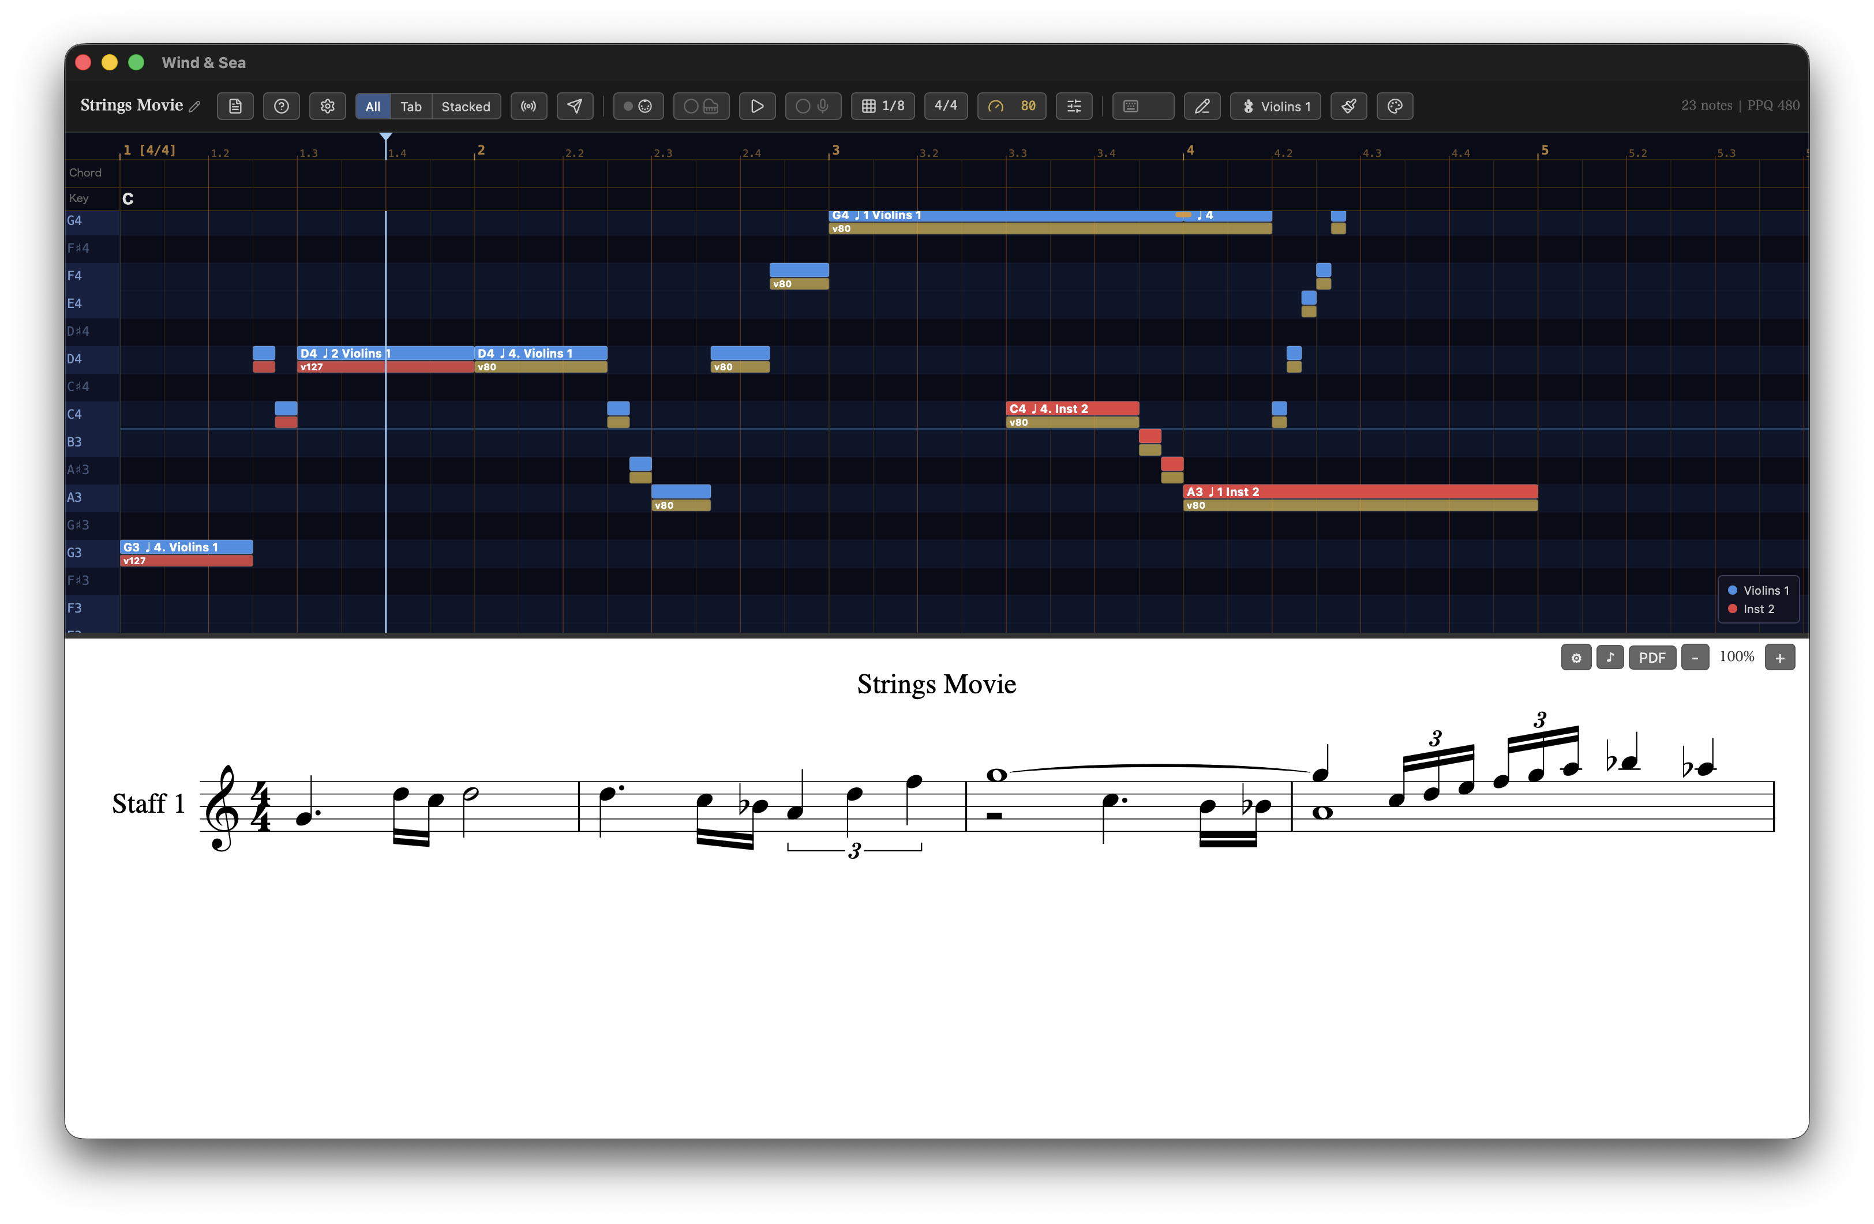Open the mixer sliders icon

click(1074, 106)
